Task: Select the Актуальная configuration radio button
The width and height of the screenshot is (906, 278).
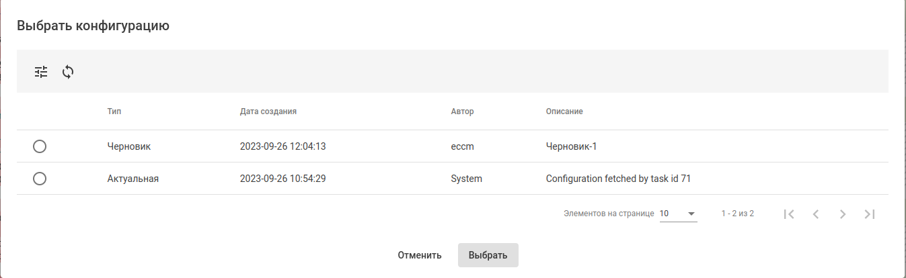Action: point(40,179)
